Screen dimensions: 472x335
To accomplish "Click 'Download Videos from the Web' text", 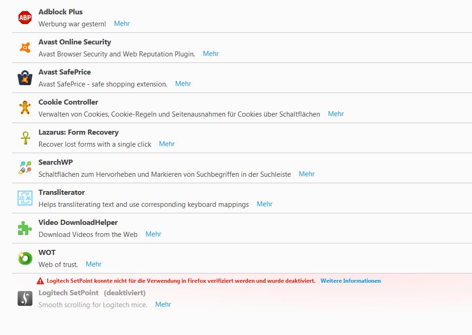I will 88,235.
